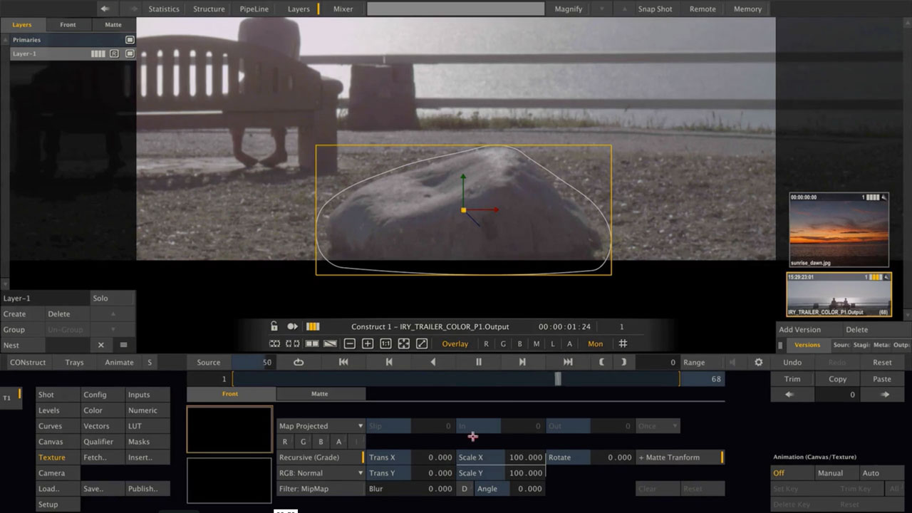Toggle the R channel view

point(487,343)
